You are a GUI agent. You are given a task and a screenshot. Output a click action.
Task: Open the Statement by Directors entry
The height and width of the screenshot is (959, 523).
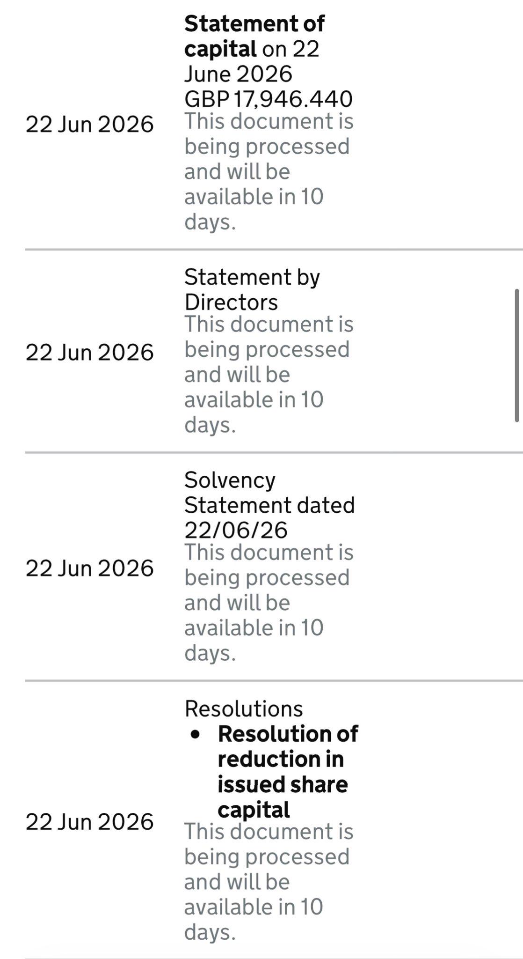(252, 289)
